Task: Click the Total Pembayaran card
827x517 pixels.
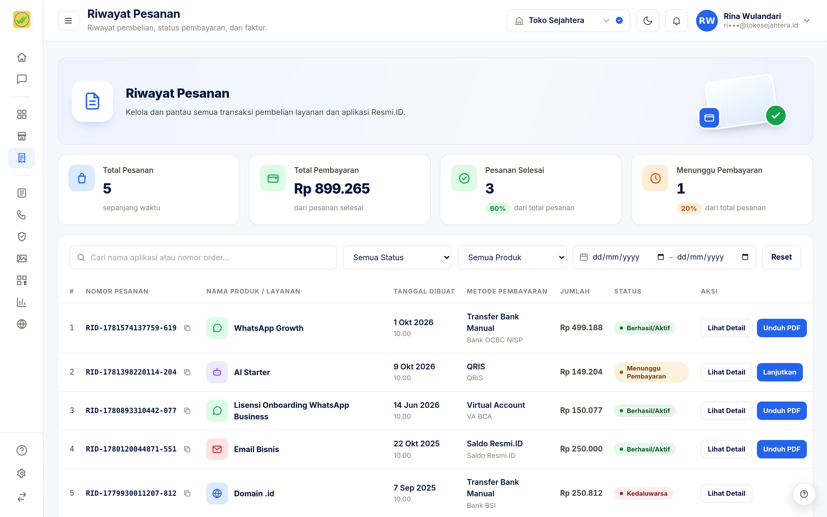Action: tap(339, 190)
